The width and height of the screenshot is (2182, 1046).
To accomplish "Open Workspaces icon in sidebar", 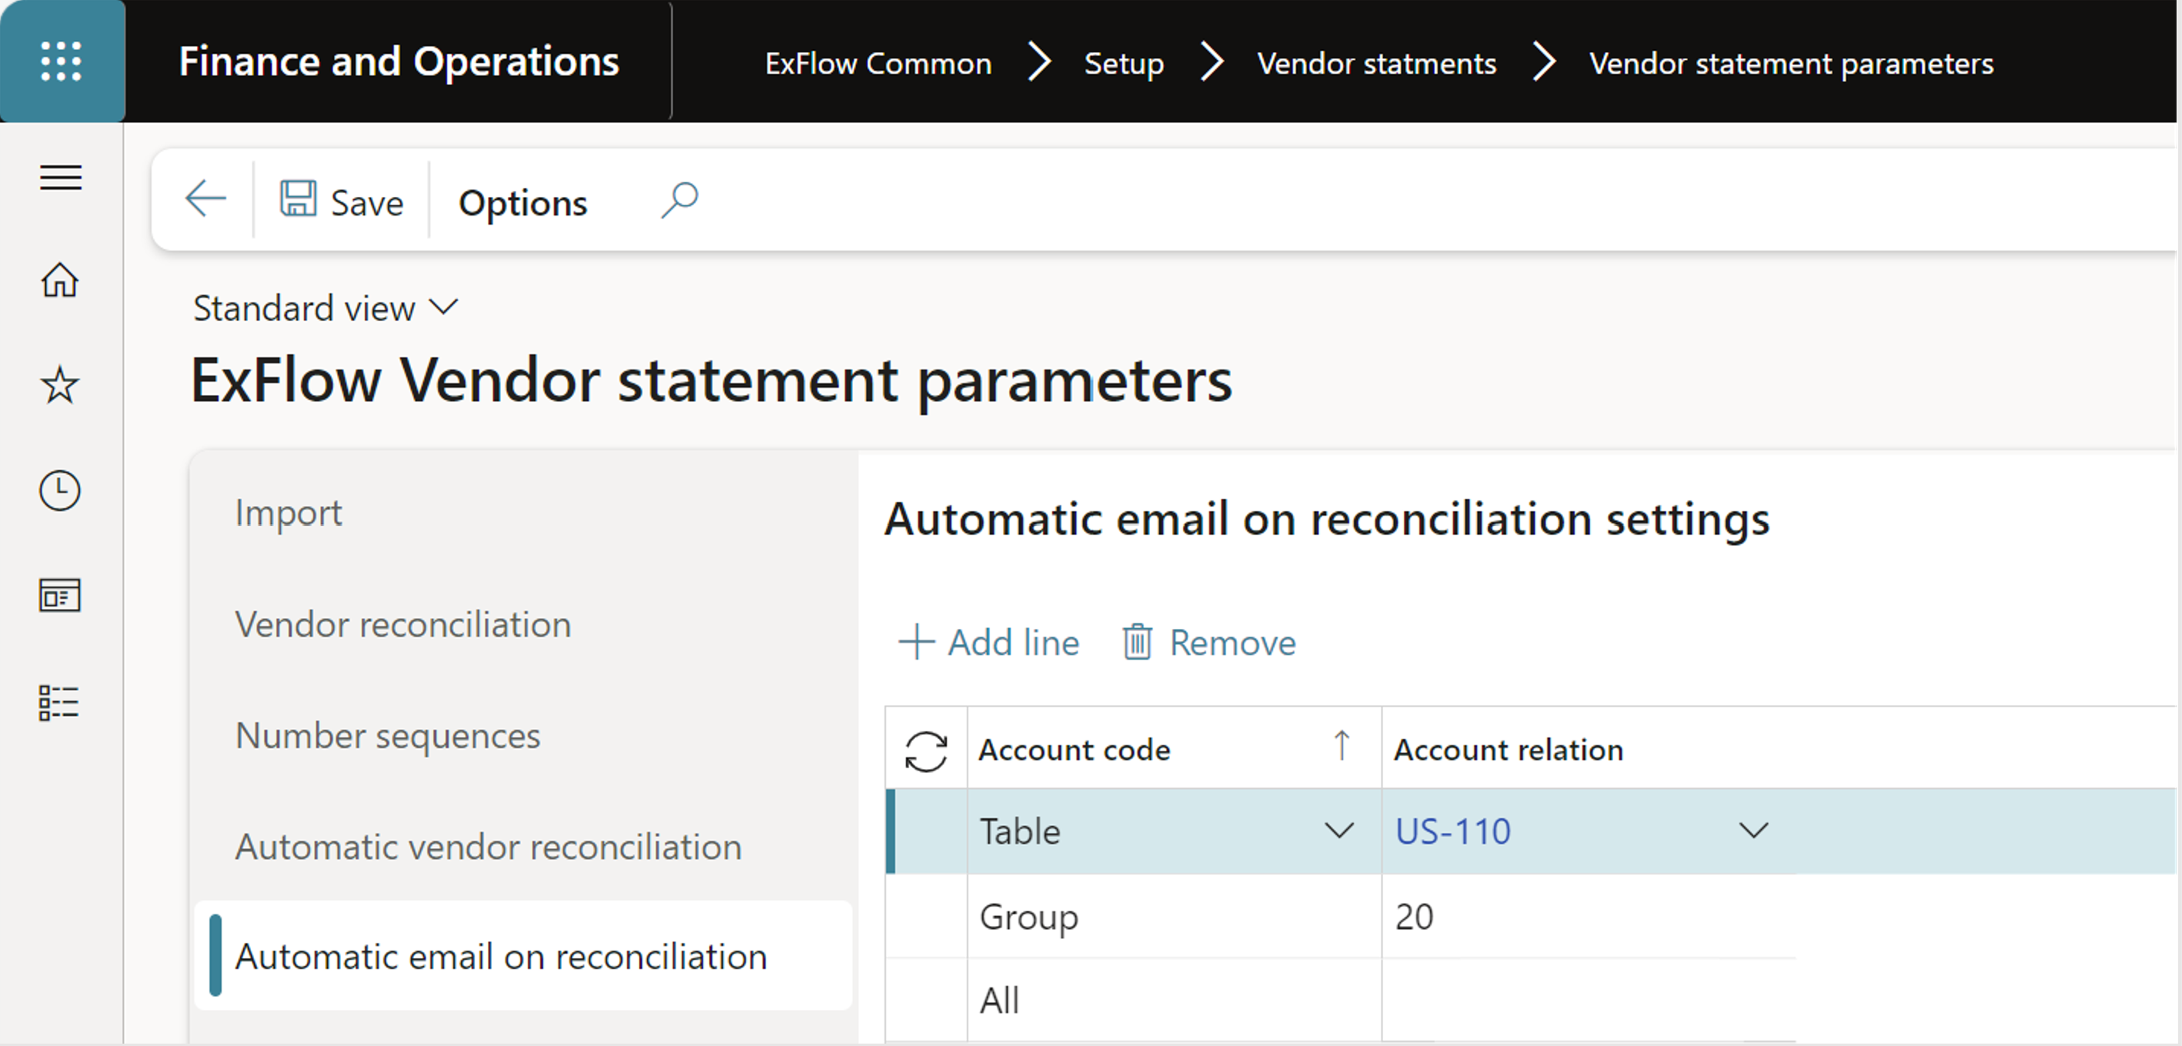I will point(60,596).
